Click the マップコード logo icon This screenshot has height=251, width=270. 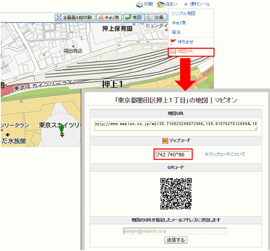click(165, 141)
